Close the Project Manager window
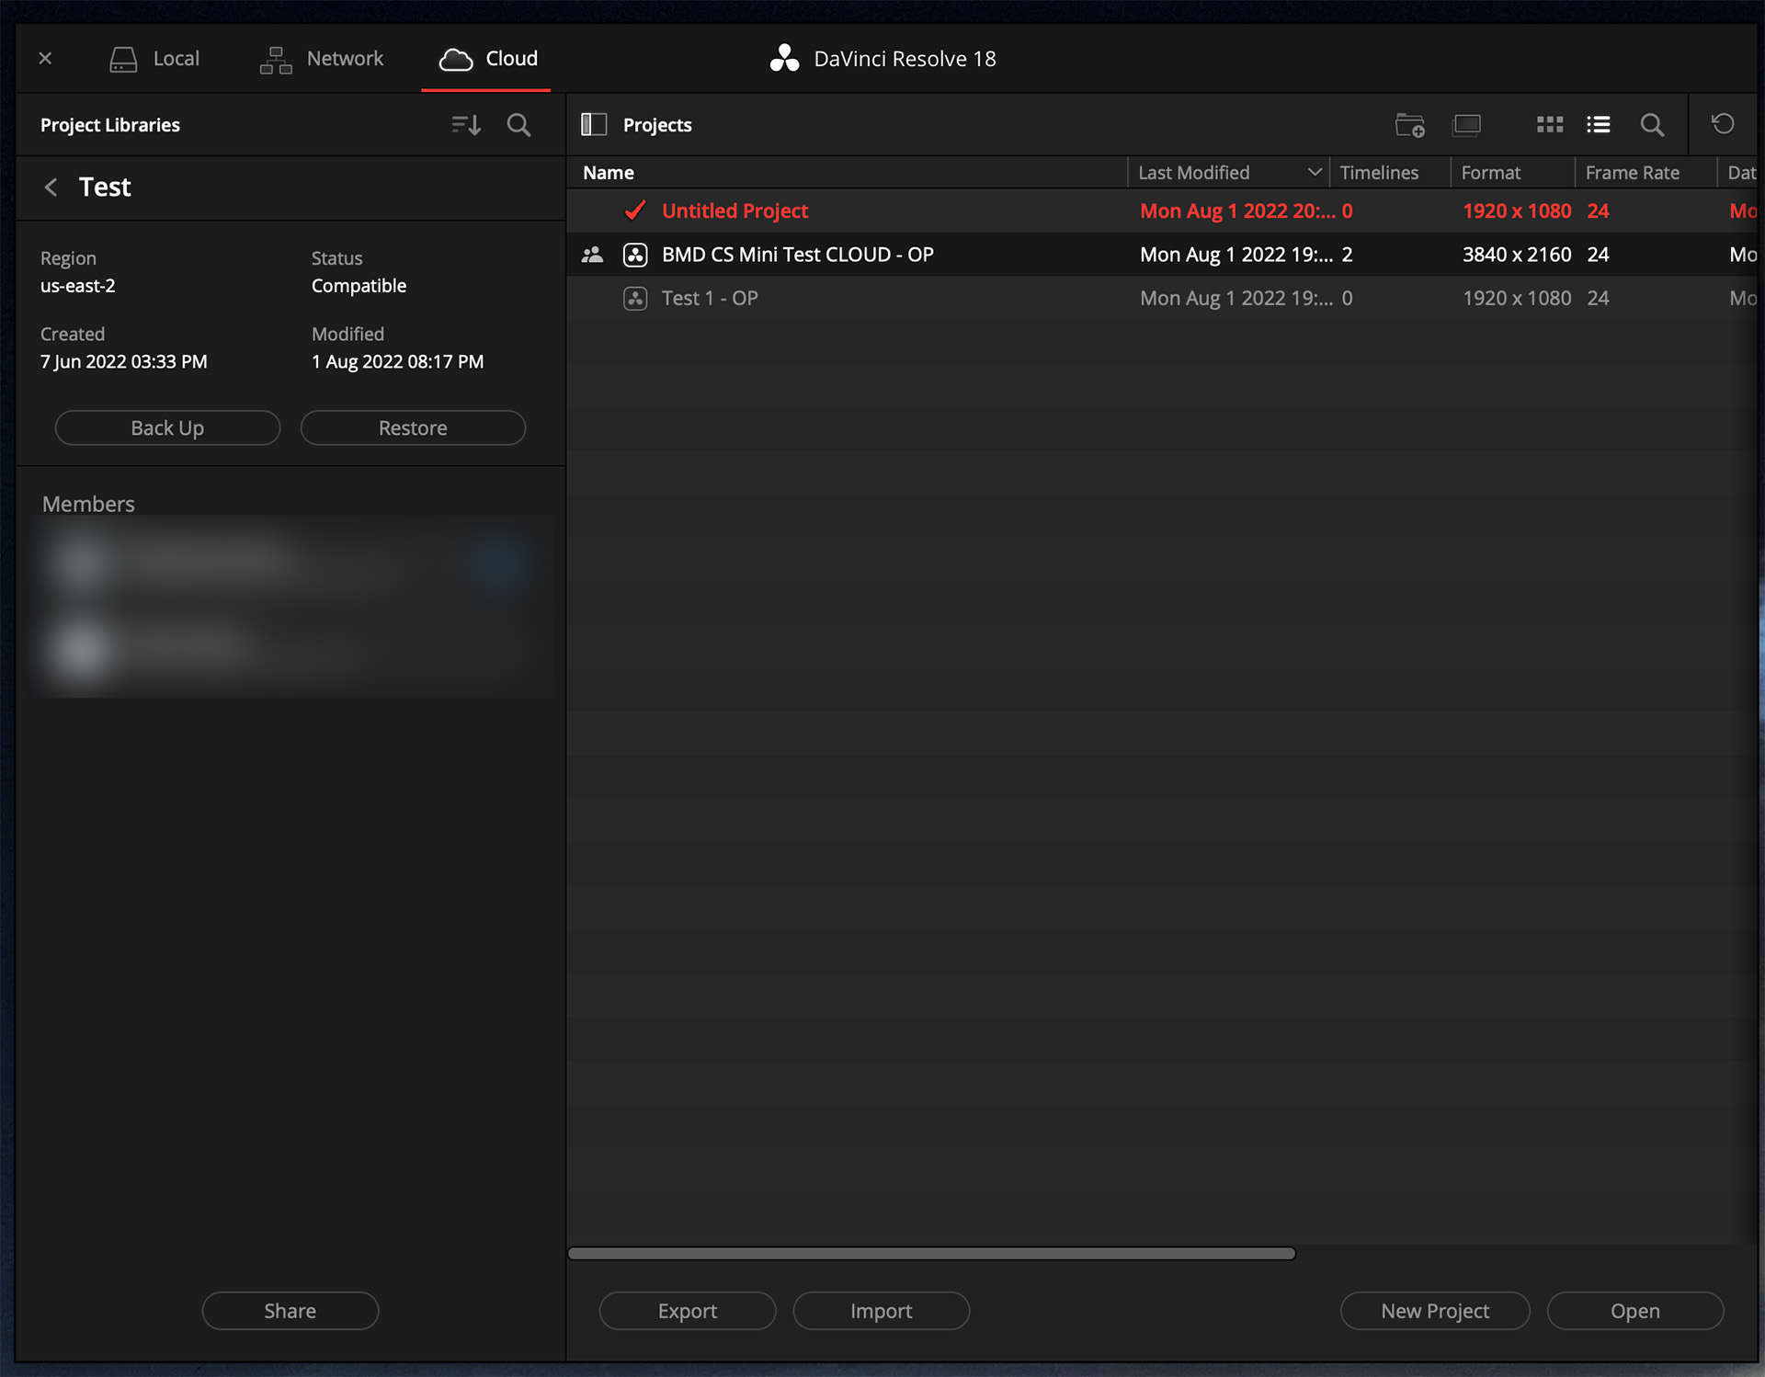1765x1377 pixels. coord(45,59)
